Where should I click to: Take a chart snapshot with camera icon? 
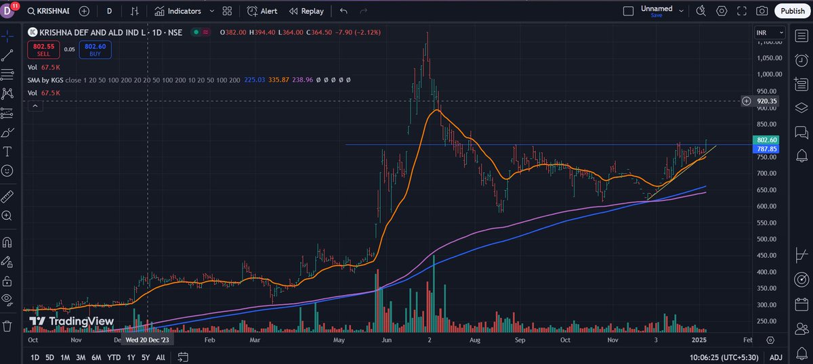coord(762,11)
